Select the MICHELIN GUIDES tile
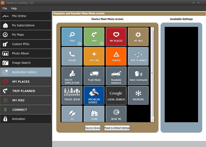The height and width of the screenshot is (147, 206). point(94,95)
